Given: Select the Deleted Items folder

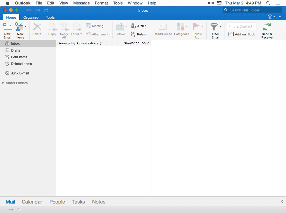Looking at the screenshot, I should (x=28, y=64).
